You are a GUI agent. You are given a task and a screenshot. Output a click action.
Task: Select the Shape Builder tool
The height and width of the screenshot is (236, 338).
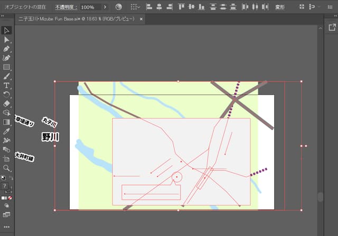pos(6,113)
